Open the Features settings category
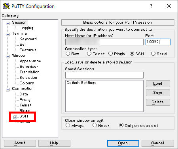Screen dimensions: 178x149 click(x=28, y=50)
